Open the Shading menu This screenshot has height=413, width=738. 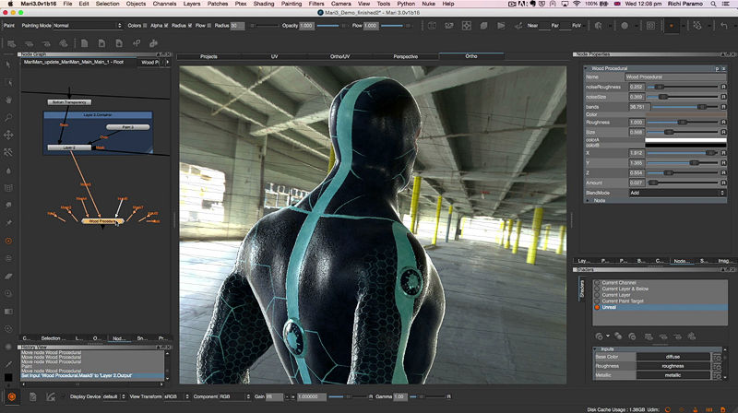coord(264,5)
